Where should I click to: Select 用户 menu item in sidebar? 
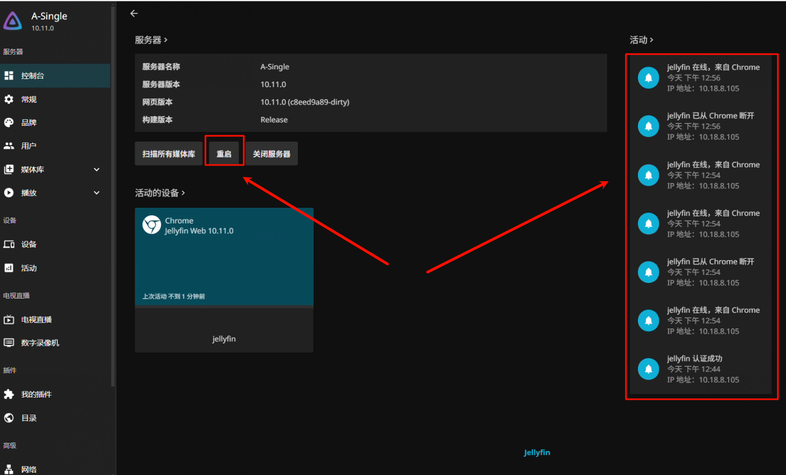(x=55, y=146)
